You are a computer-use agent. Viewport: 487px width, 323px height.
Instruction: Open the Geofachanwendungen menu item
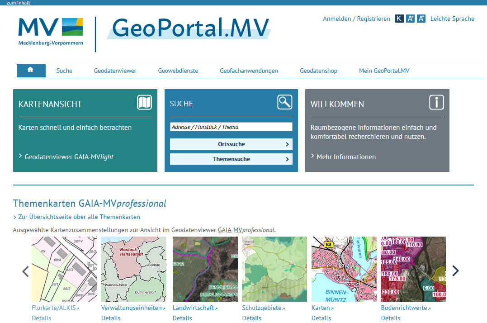point(249,71)
